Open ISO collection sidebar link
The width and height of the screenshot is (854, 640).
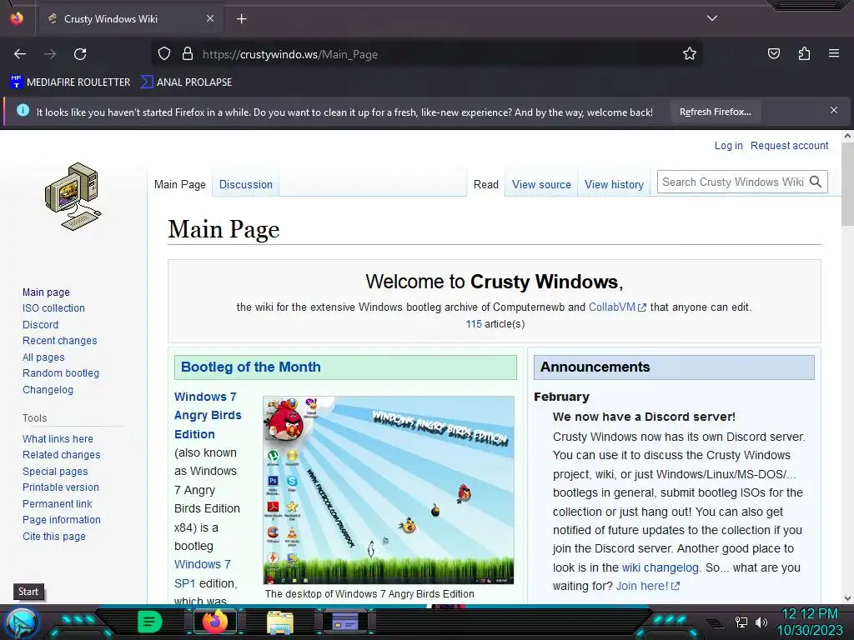53,308
